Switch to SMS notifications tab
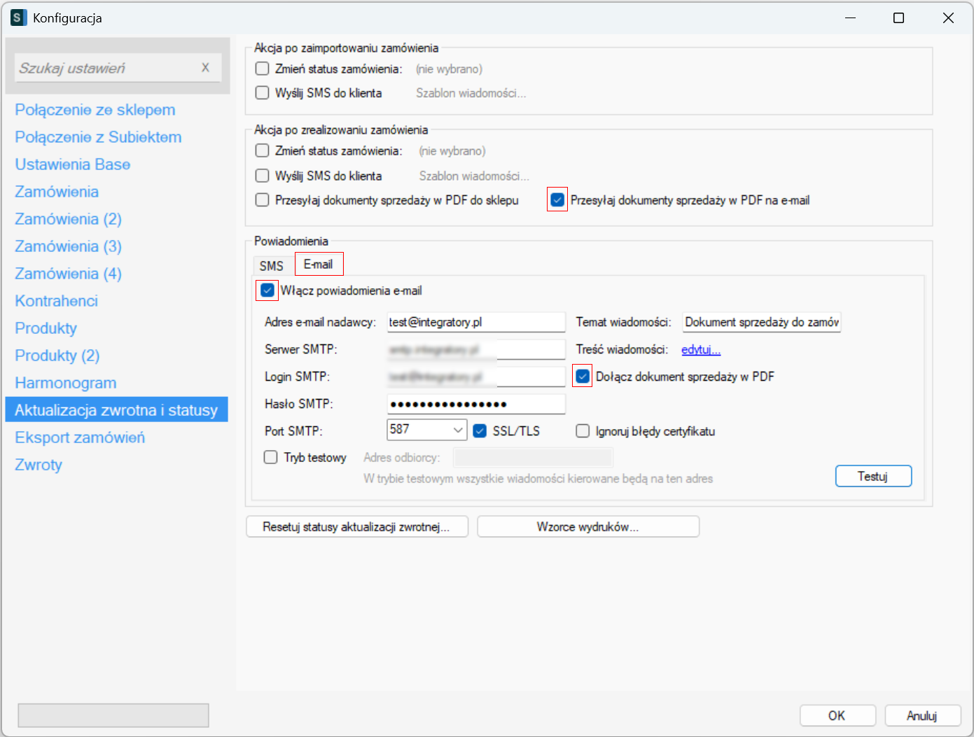This screenshot has height=737, width=974. (x=272, y=266)
